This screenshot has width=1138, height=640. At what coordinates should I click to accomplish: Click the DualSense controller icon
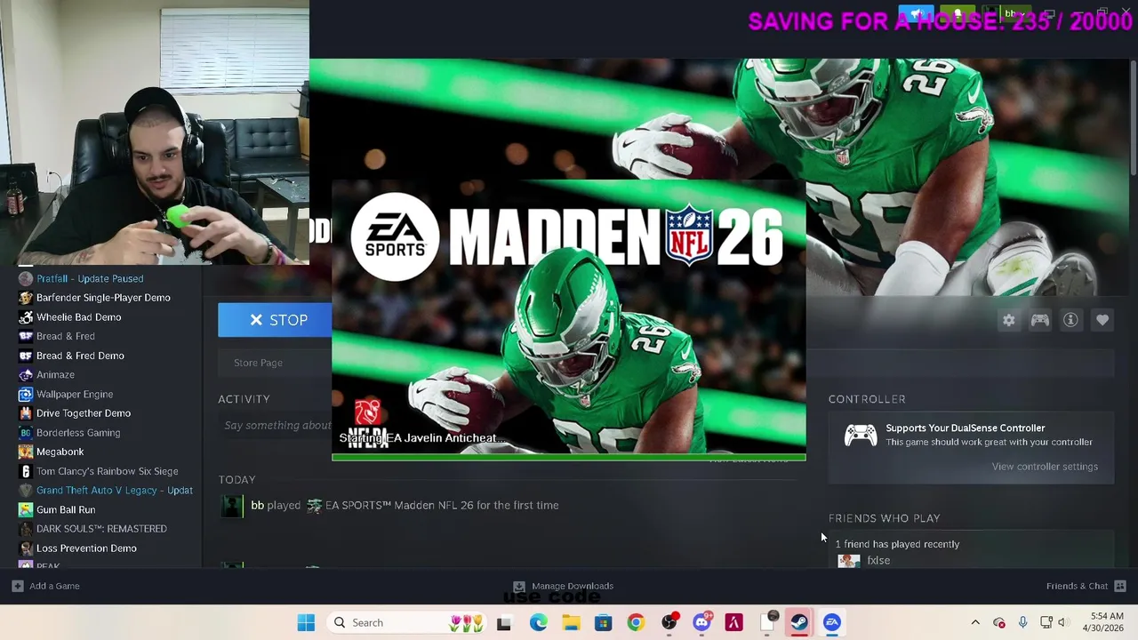860,436
